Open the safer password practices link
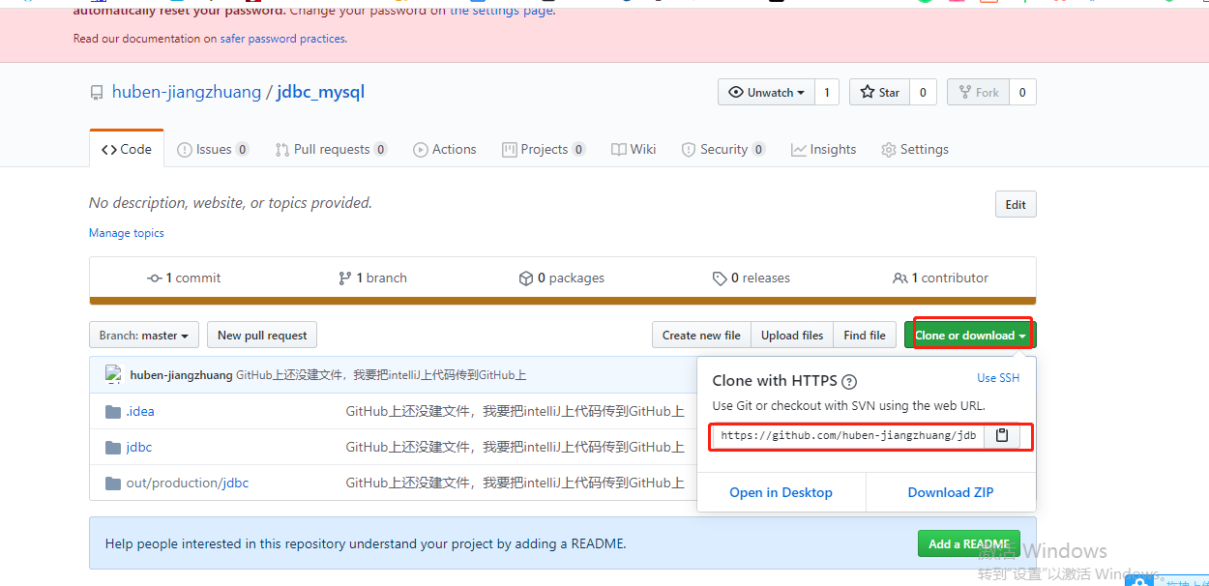 (x=282, y=39)
